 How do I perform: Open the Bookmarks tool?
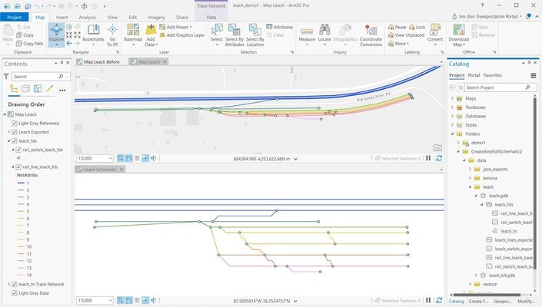(x=93, y=35)
